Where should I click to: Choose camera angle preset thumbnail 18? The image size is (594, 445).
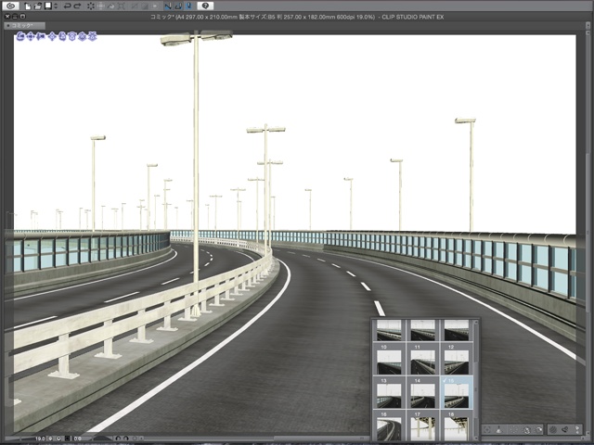456,426
